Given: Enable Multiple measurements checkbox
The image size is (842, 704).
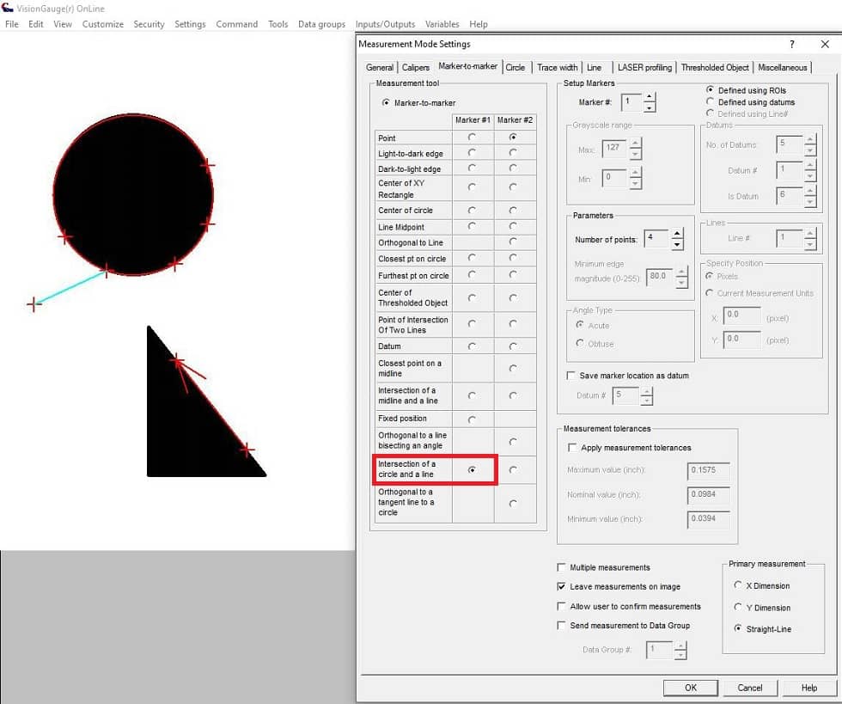Looking at the screenshot, I should [561, 567].
